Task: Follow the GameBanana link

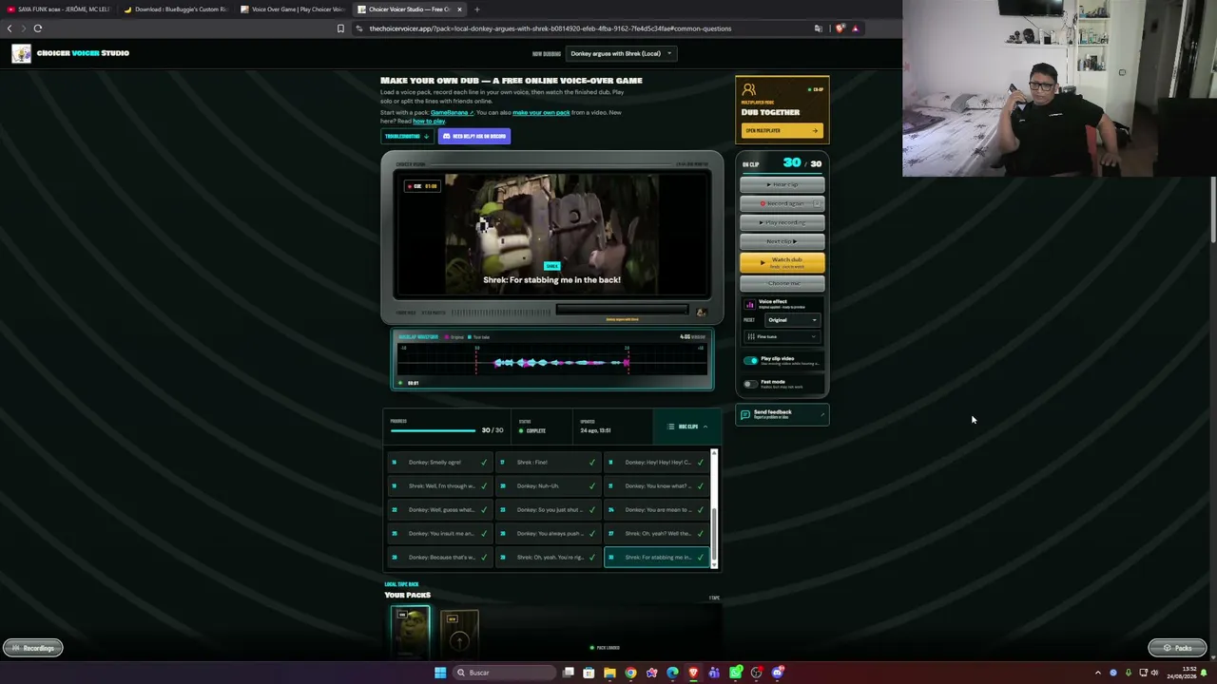Action: [x=452, y=112]
